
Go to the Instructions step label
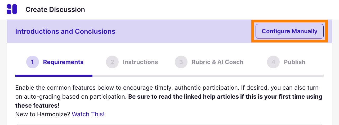(x=140, y=62)
